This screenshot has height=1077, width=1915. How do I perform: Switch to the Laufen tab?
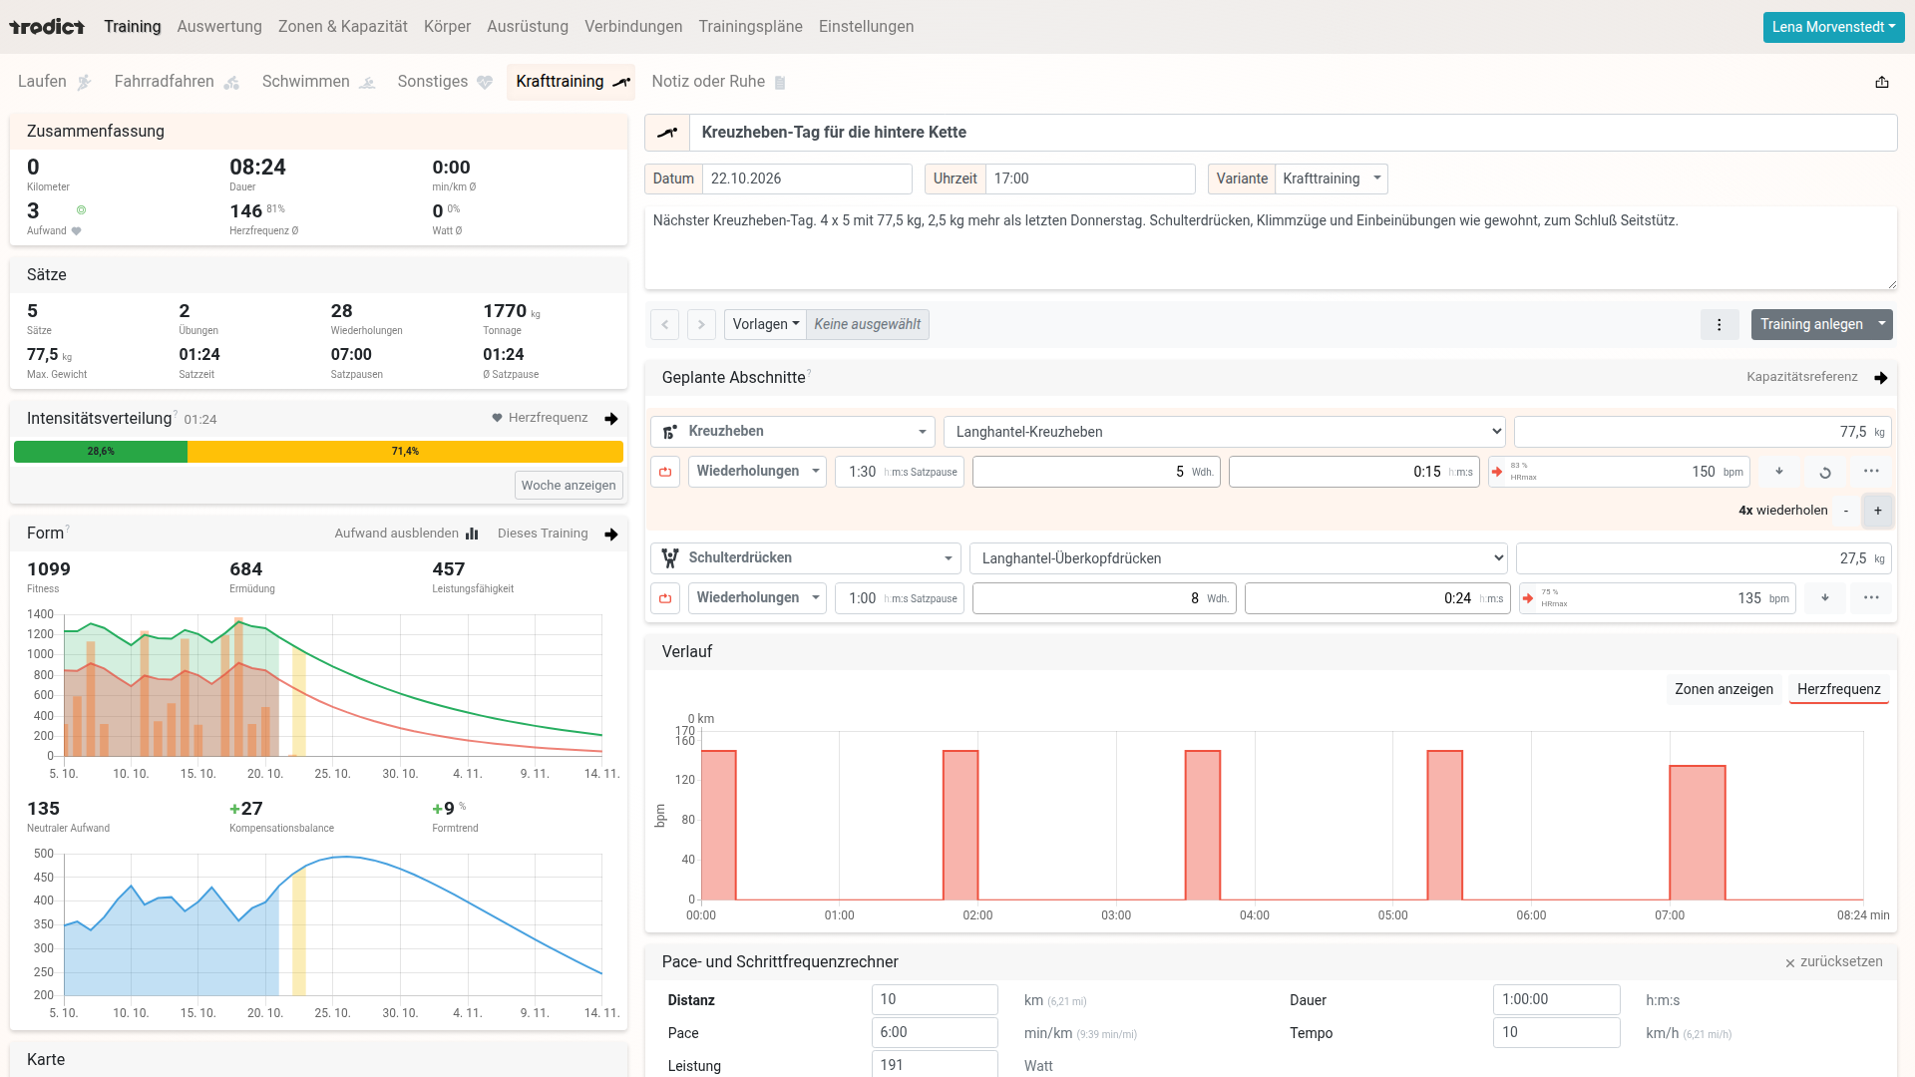pyautogui.click(x=55, y=82)
